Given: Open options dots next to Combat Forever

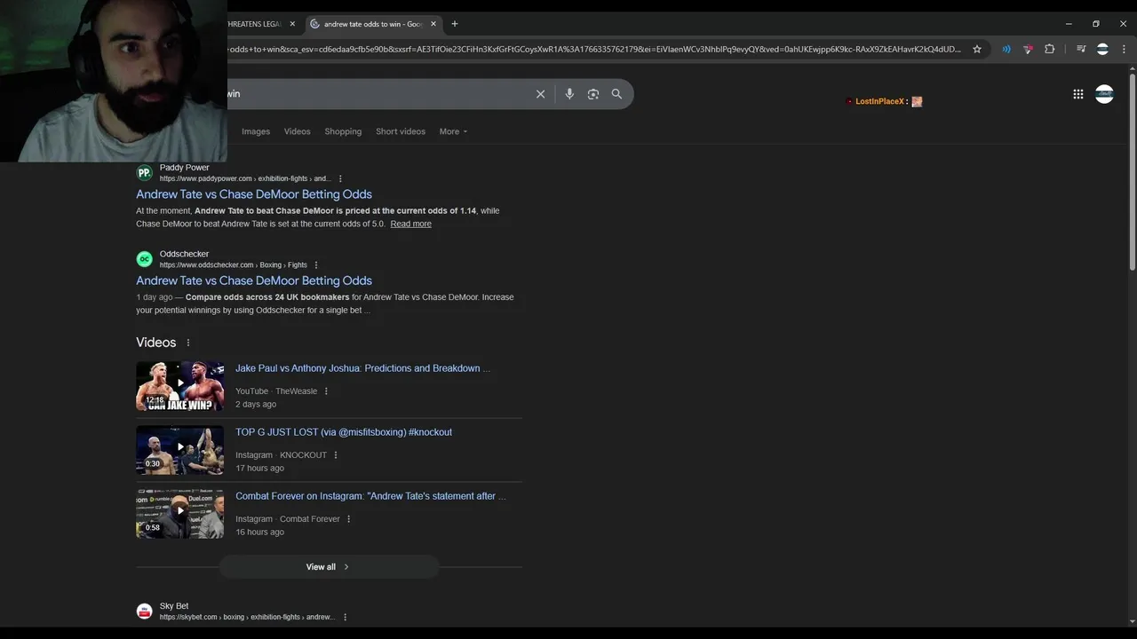Looking at the screenshot, I should click(x=348, y=519).
